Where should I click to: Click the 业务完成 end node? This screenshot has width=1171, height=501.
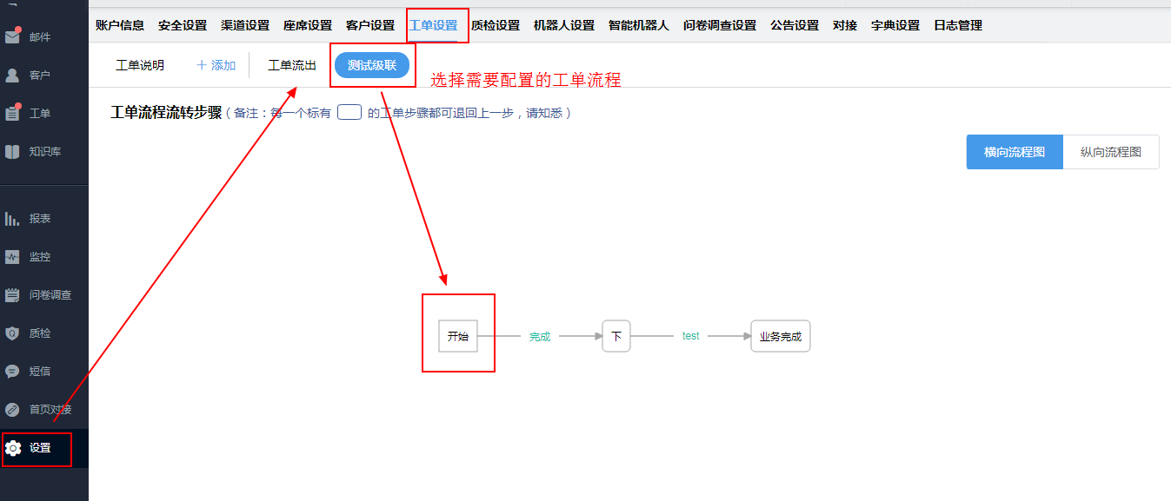click(x=781, y=336)
